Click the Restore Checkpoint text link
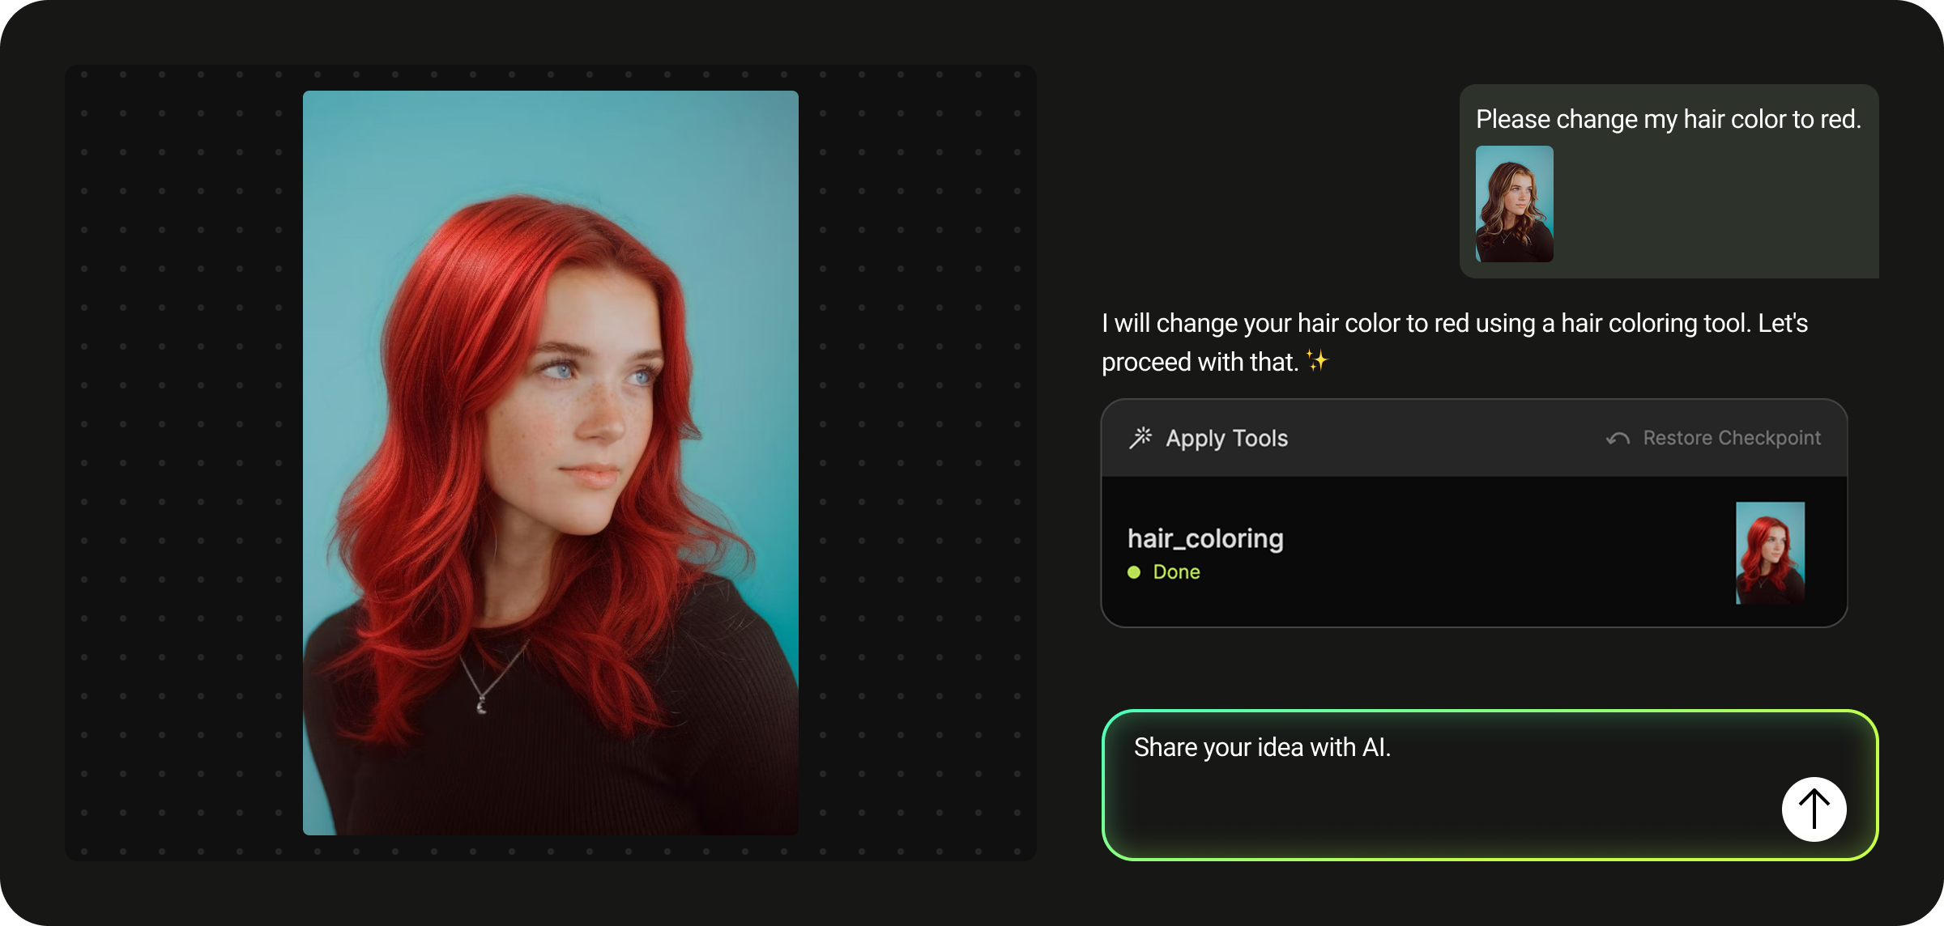Viewport: 1944px width, 926px height. point(1732,438)
